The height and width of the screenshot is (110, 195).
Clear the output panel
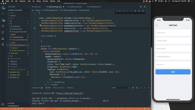coord(133,88)
